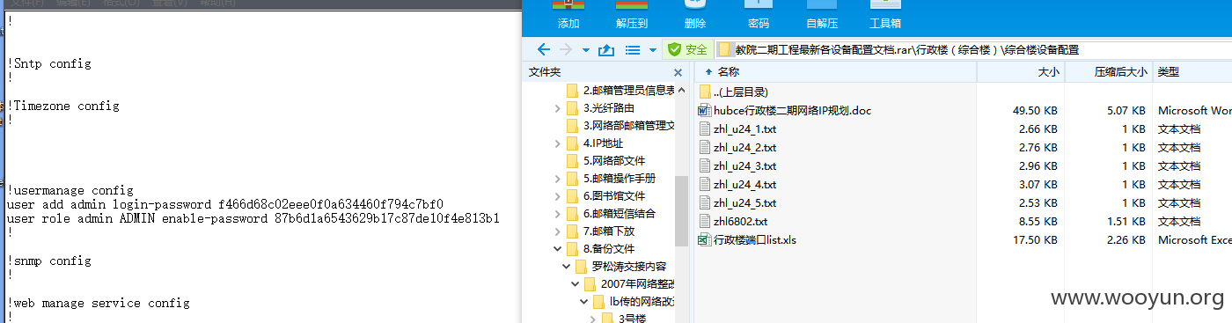Go up one folder level icon

click(x=605, y=49)
